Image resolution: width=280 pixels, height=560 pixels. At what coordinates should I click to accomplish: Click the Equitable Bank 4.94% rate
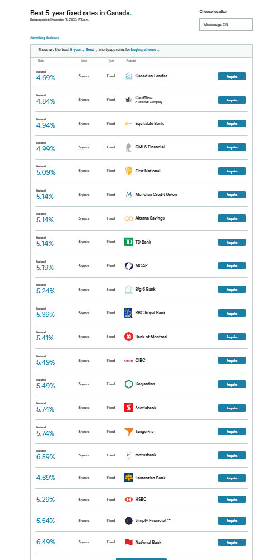(46, 125)
